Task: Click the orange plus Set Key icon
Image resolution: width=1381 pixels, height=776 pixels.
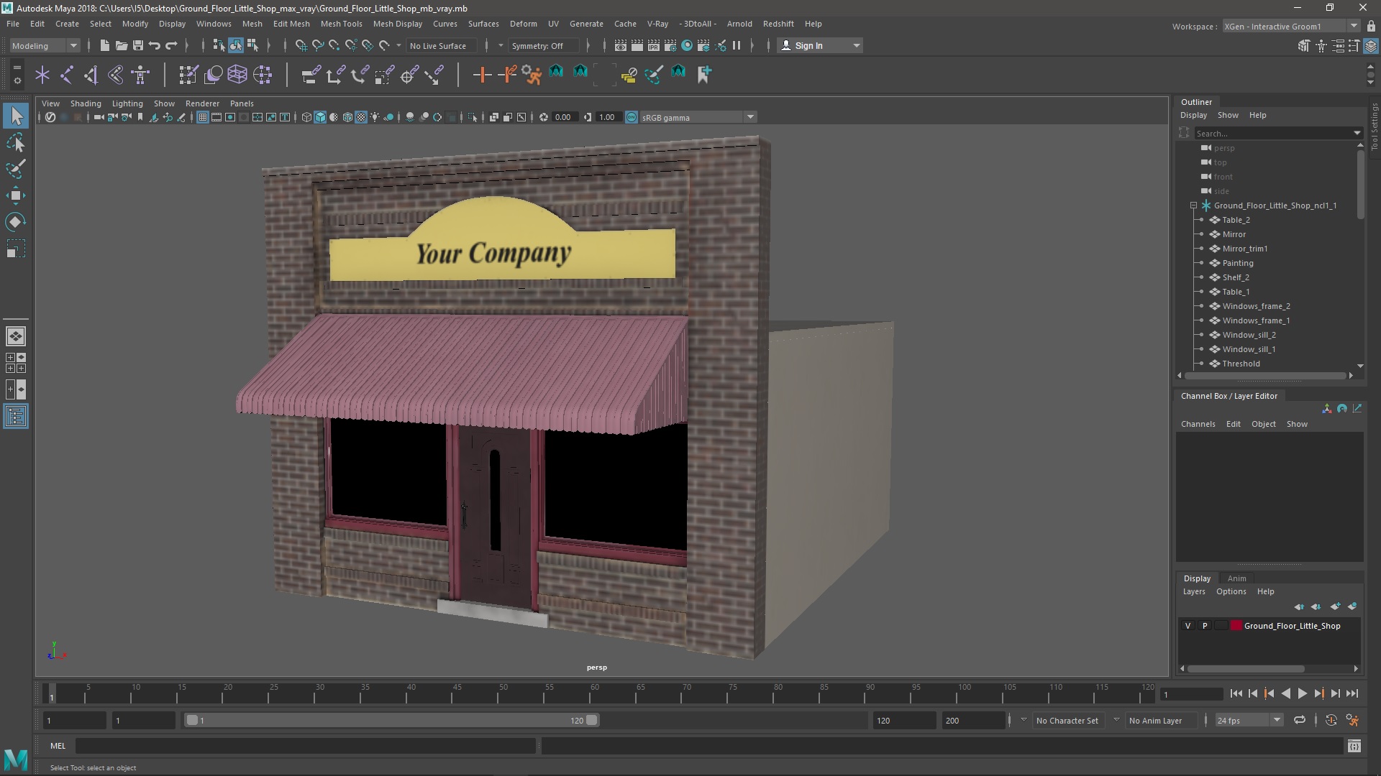Action: pyautogui.click(x=482, y=74)
